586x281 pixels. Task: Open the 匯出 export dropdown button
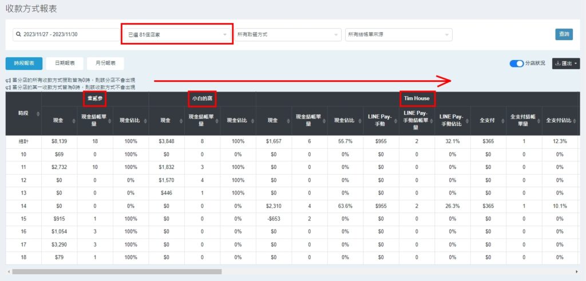(565, 64)
